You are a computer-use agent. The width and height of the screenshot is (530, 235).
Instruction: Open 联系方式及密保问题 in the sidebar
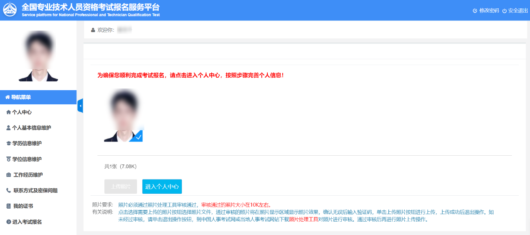click(36, 190)
